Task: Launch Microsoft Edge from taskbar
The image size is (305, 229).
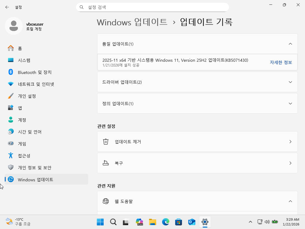Action: pos(166,222)
